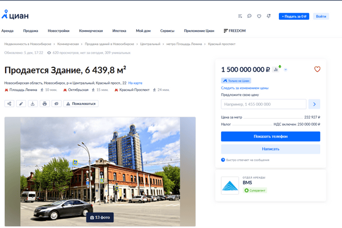Open breadcrumb Недвижимость в Новосибирске
The height and width of the screenshot is (228, 342).
pos(28,44)
